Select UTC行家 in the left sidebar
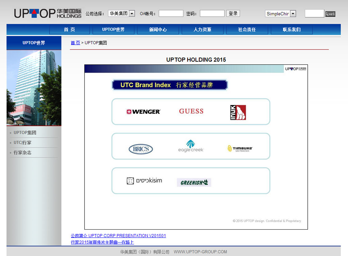Screen dimensions: 348x256 coord(22,143)
